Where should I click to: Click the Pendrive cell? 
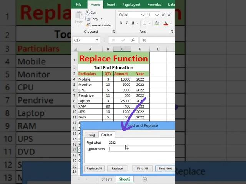pos(90,95)
